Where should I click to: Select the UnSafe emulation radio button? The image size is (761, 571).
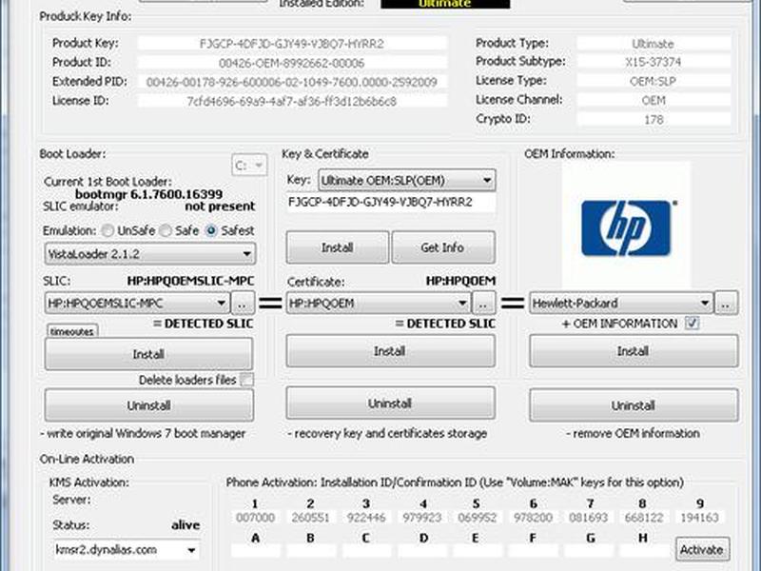pyautogui.click(x=107, y=230)
